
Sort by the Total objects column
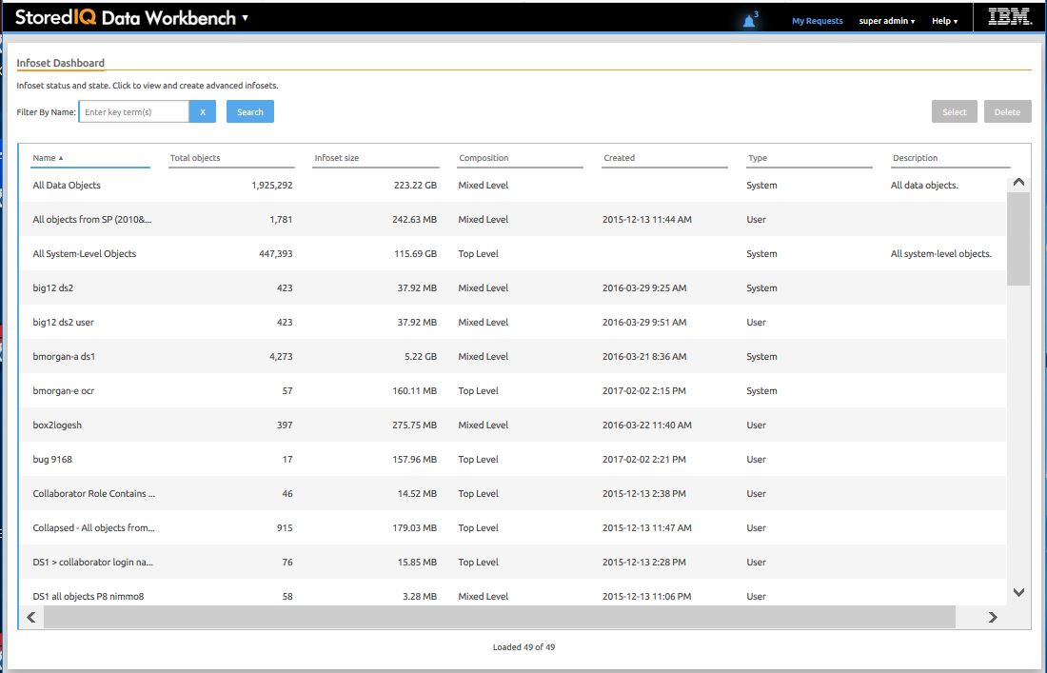231,158
